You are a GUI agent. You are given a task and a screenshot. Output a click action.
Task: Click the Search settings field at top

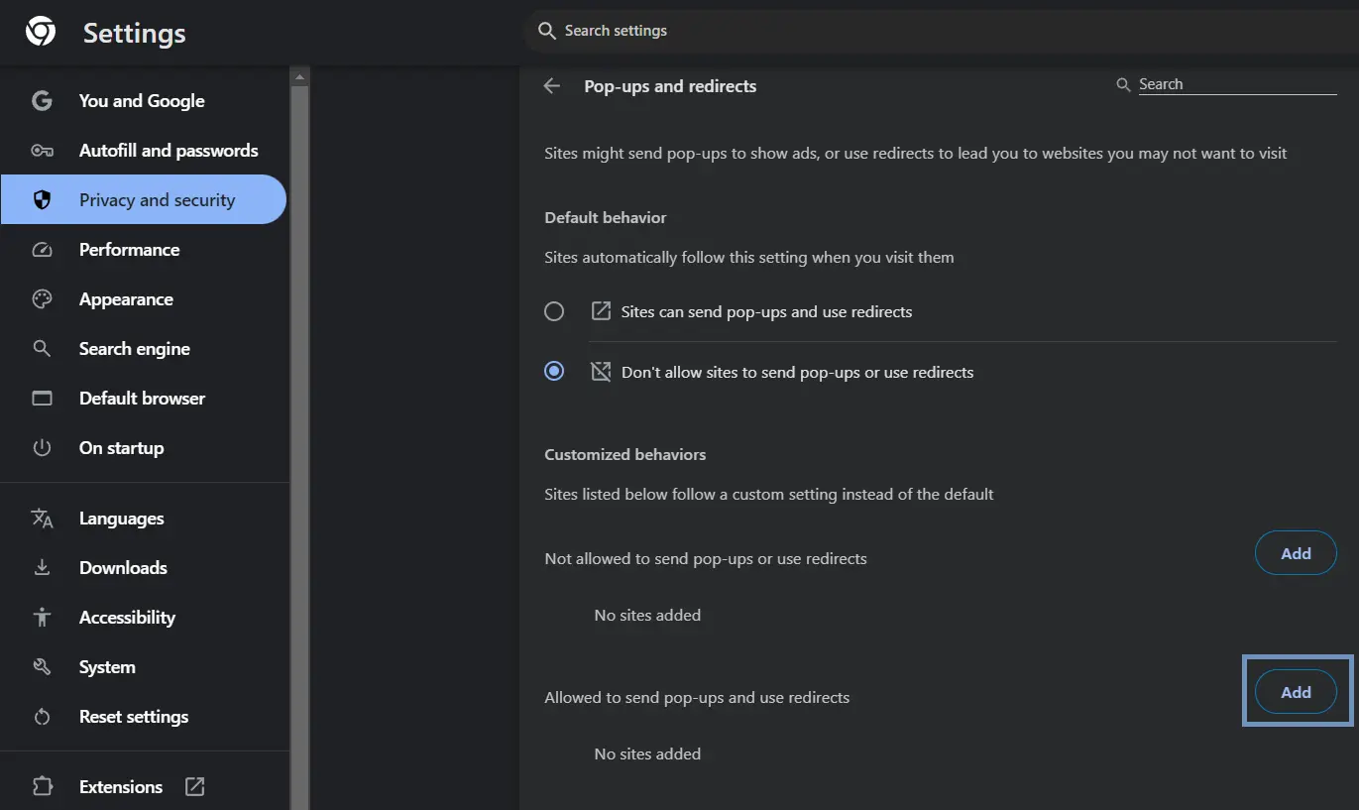click(793, 31)
